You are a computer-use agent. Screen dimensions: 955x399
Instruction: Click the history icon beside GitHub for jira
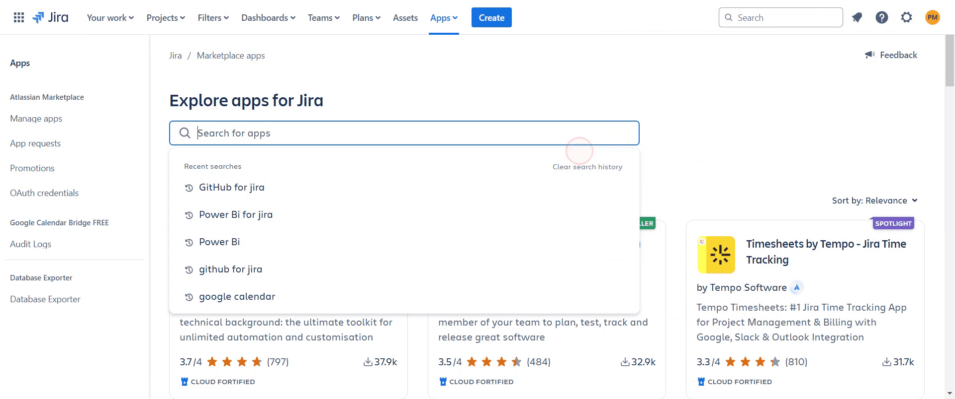pos(189,188)
